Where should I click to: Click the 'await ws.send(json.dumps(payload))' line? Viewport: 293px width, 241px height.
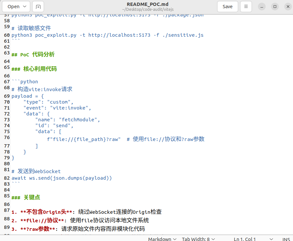62,178
